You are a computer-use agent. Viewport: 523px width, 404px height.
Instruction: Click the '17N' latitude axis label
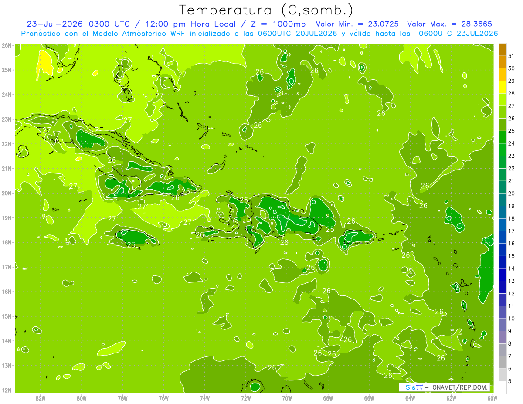click(x=6, y=267)
